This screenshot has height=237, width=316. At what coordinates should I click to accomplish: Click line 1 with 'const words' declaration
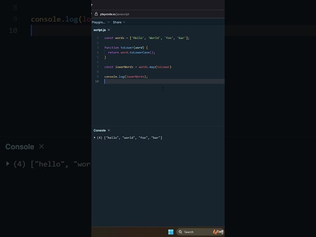coord(147,38)
